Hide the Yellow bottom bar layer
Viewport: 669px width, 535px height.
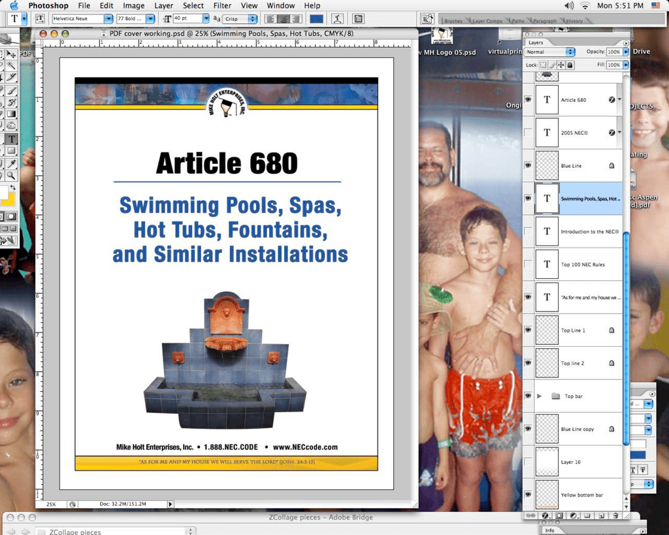click(528, 494)
